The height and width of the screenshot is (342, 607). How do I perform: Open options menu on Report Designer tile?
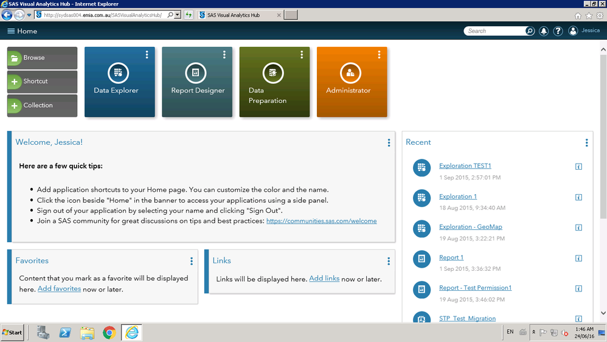coord(224,55)
